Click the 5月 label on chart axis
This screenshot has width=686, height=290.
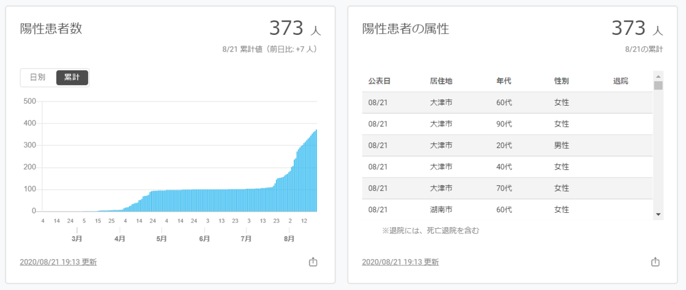[x=162, y=239]
